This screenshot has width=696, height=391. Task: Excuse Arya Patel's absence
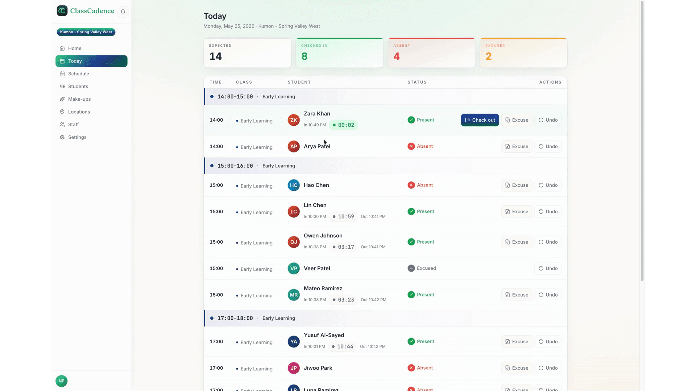(517, 147)
